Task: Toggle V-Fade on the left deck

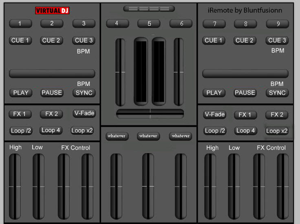Action: coord(84,113)
